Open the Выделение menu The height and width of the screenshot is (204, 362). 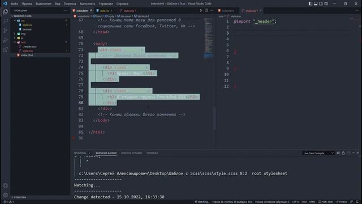44,4
